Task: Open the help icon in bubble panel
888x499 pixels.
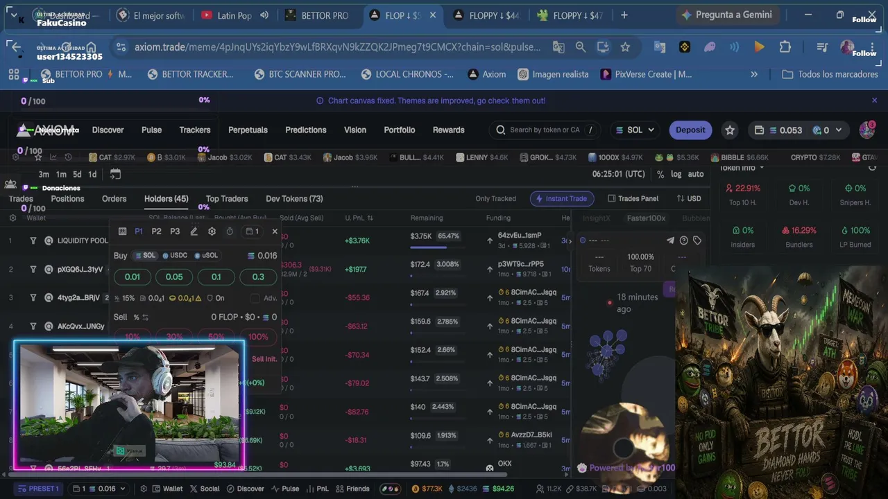Action: [684, 240]
